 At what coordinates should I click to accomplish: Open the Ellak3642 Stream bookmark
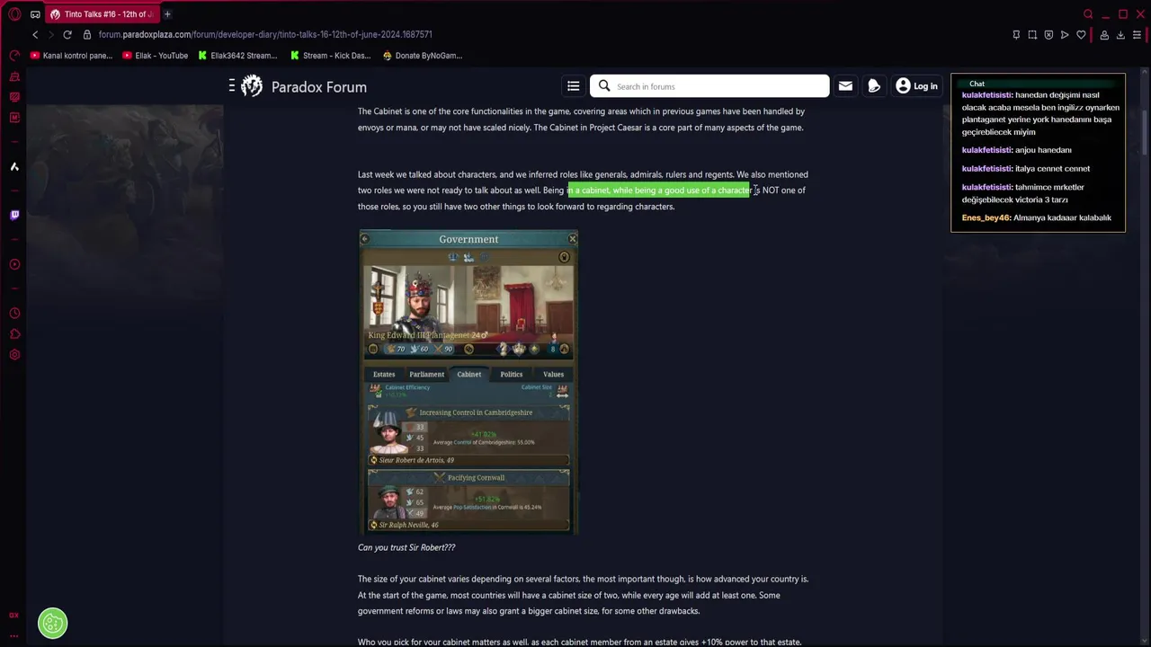point(238,56)
